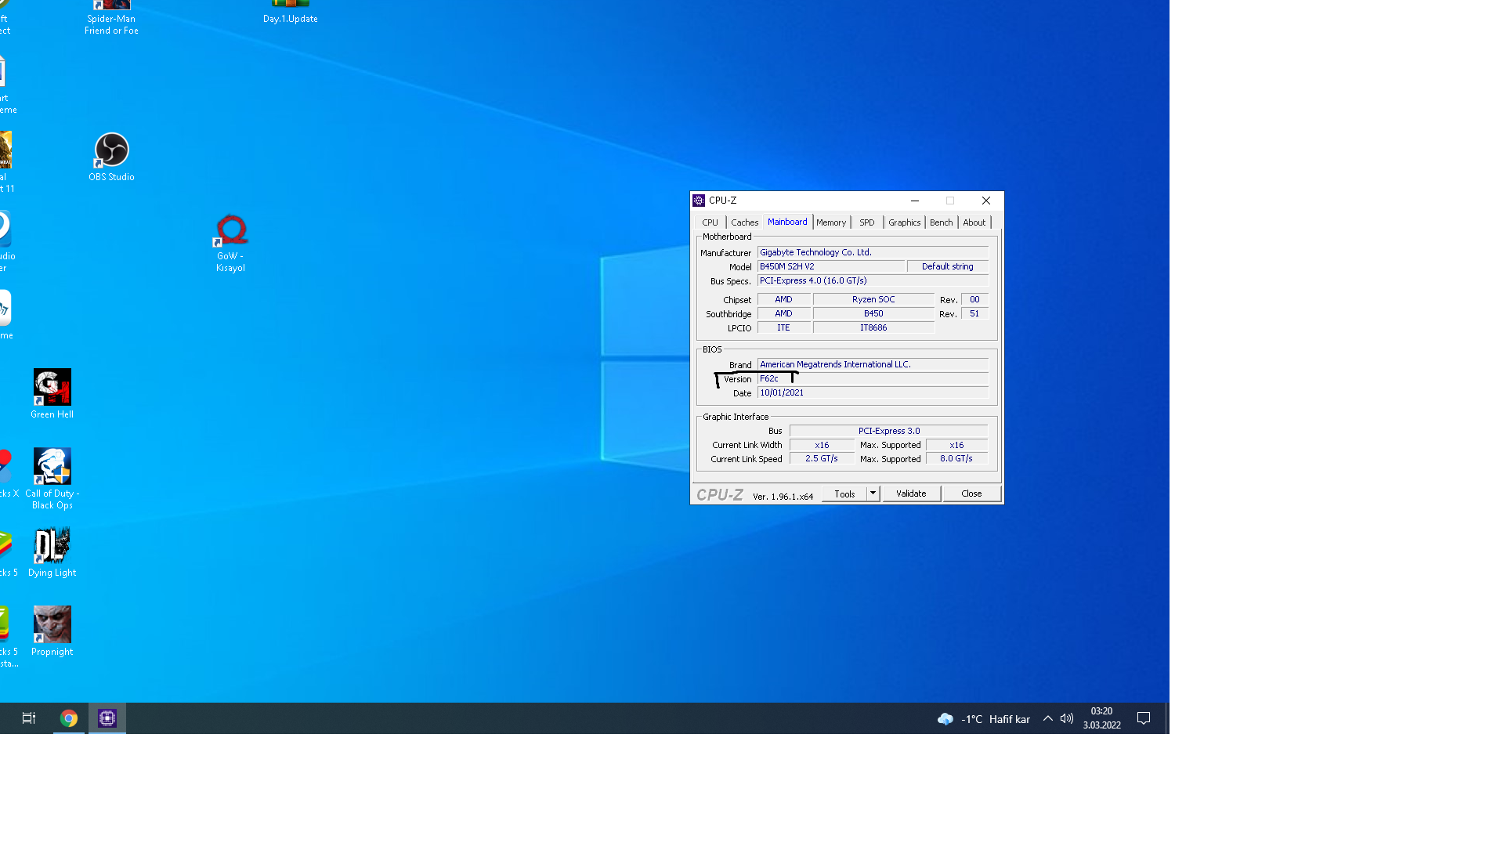This screenshot has width=1504, height=846.
Task: Open the Green Hell game shortcut
Action: [52, 385]
